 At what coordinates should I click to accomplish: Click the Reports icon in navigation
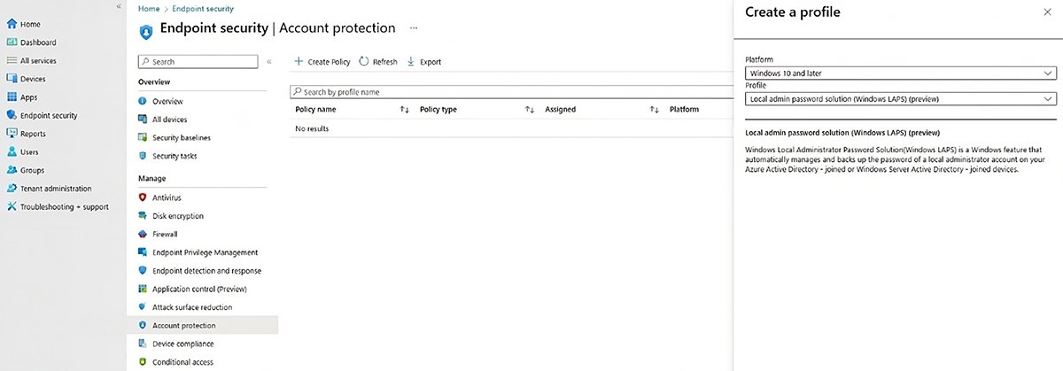[12, 134]
